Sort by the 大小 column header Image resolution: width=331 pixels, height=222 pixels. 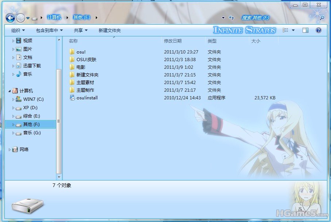[x=256, y=41]
